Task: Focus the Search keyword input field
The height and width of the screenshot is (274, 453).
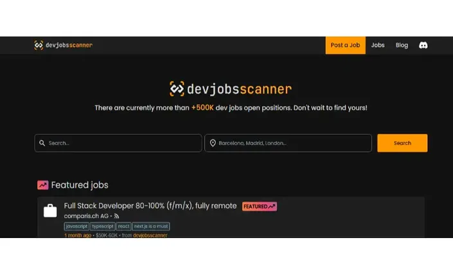Action: 118,143
